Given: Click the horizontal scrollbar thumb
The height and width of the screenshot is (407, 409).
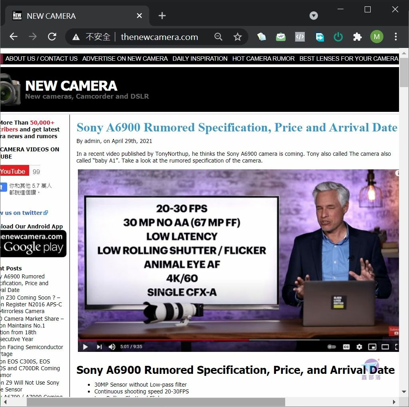Looking at the screenshot, I should (x=156, y=402).
